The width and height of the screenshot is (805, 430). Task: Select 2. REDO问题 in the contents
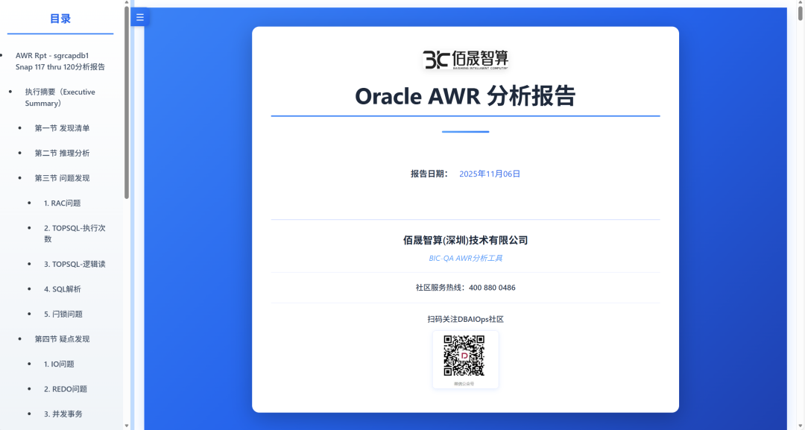click(x=65, y=389)
